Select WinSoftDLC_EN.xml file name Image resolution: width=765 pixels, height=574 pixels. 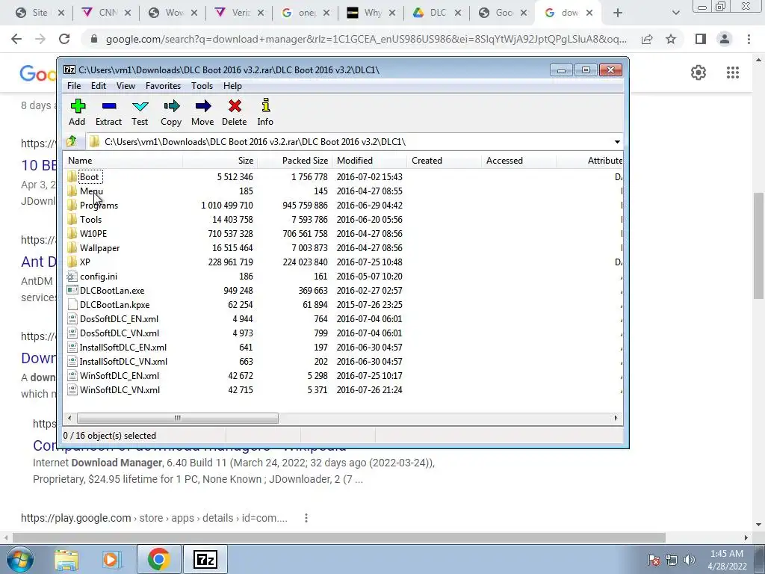pos(120,375)
